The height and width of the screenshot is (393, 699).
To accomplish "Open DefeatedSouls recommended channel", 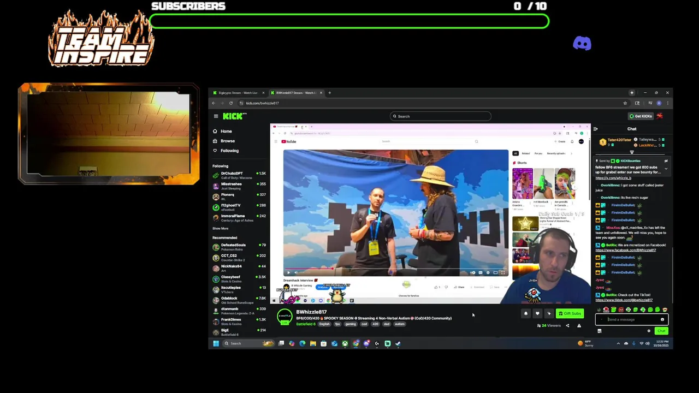I will coord(239,247).
